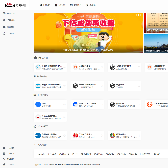Open the orange-red face icon card
This screenshot has height=168, width=168.
click(156, 105)
